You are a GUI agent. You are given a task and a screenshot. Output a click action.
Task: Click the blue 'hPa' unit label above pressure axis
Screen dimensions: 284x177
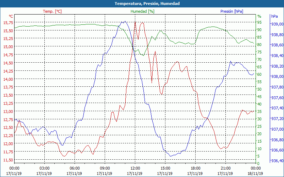coord(274,16)
